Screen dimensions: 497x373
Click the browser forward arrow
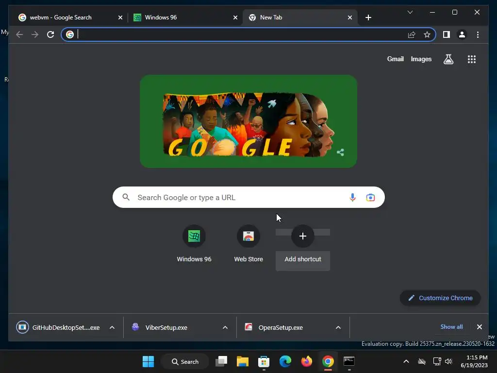tap(35, 34)
